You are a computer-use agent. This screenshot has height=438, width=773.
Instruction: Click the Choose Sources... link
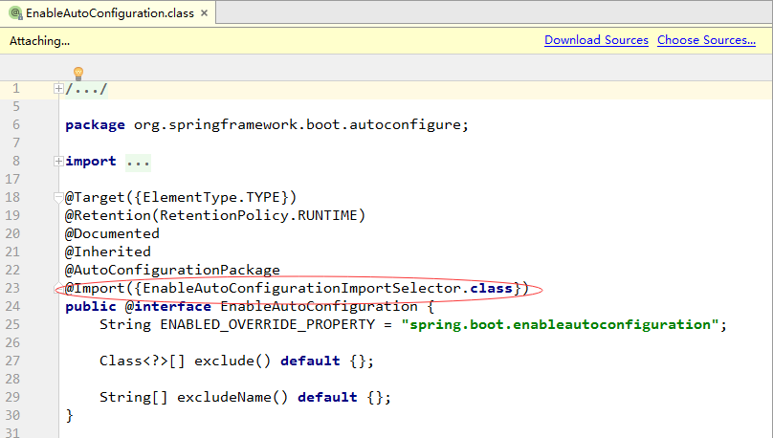pos(706,40)
